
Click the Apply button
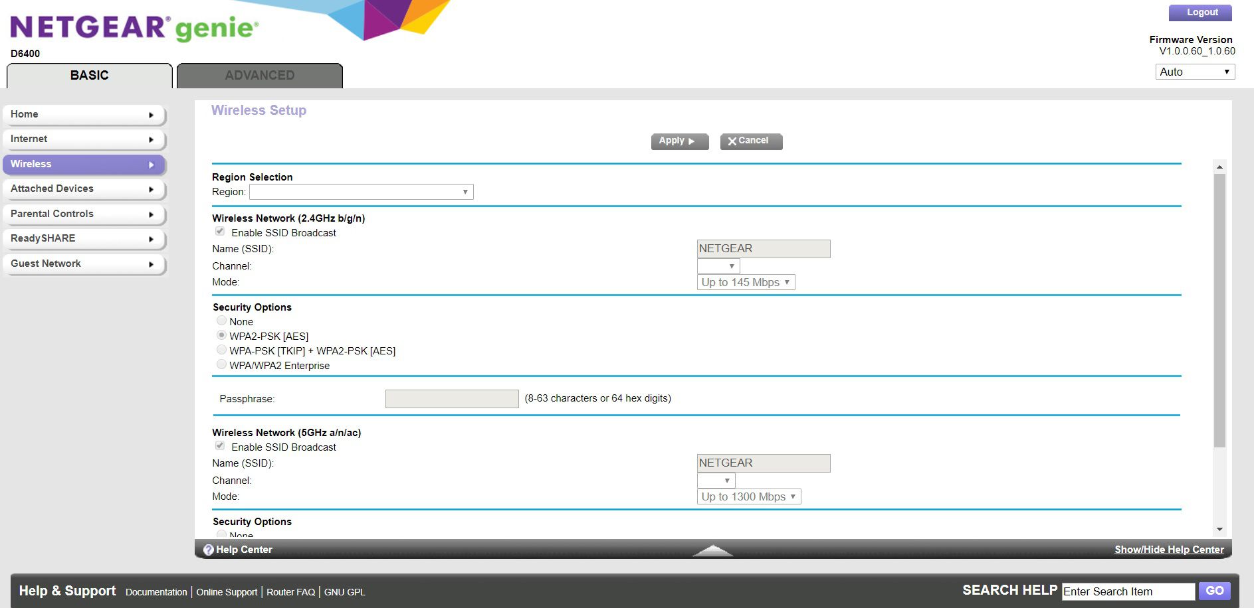point(679,141)
